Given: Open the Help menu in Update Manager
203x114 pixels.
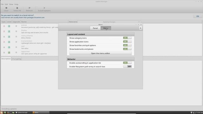Looking at the screenshot, I should [x=16, y=4].
